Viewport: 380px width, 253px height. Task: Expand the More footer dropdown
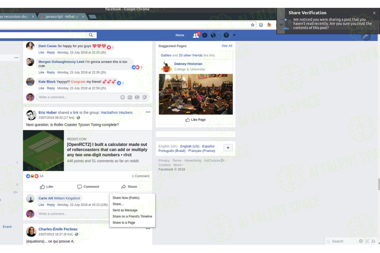click(x=178, y=165)
